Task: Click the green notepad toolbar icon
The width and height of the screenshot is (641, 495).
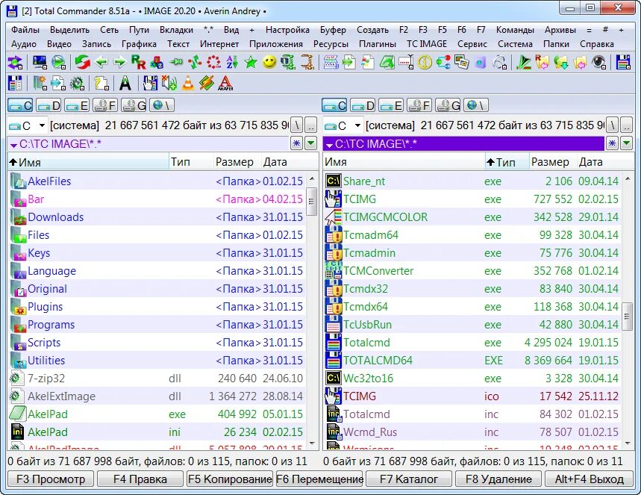Action: 387,62
